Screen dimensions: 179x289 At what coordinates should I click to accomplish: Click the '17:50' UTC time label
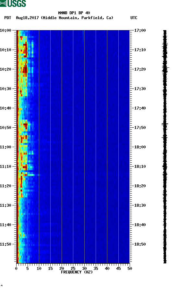point(140,128)
